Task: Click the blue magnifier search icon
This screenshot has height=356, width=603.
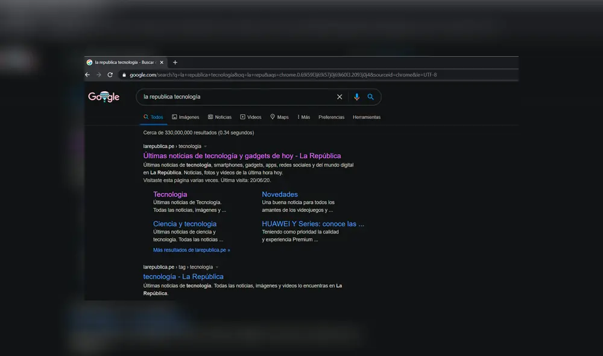Action: pos(371,97)
